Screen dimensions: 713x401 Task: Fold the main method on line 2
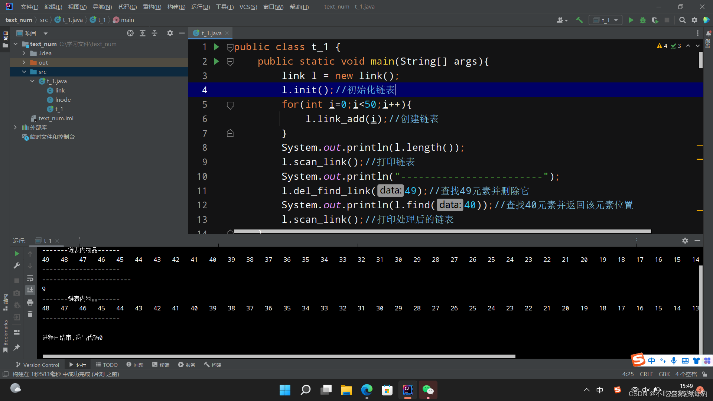(230, 62)
